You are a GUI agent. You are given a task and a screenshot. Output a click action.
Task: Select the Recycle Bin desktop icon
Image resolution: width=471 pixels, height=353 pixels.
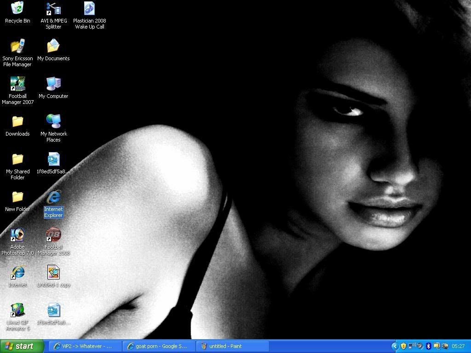[x=17, y=12]
